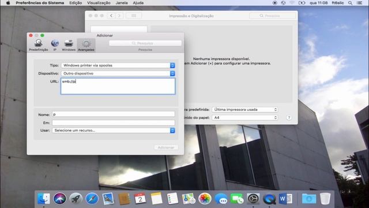
Task: Click the screen recording status icon
Action: click(x=274, y=3)
